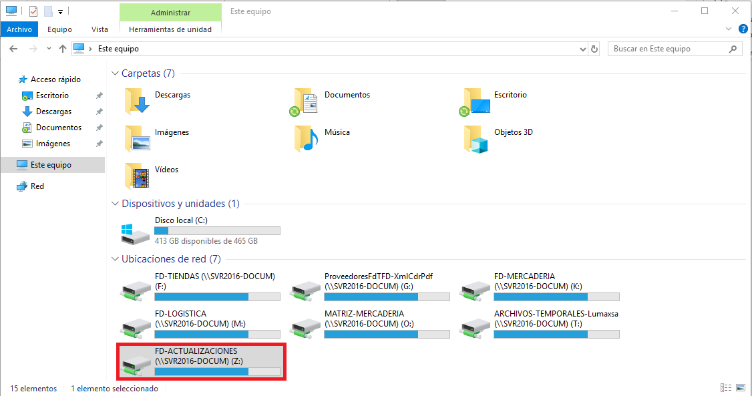Go back with the back arrow
The height and width of the screenshot is (396, 752).
13,49
